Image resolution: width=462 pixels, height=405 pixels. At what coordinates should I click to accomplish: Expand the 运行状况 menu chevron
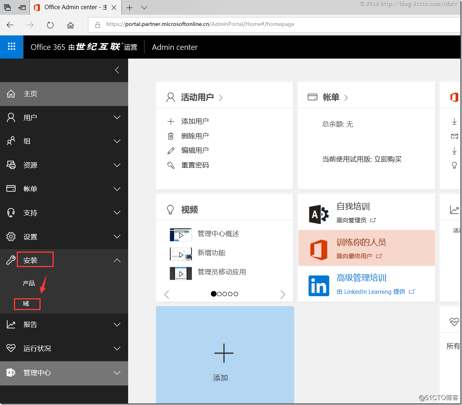[x=117, y=348]
